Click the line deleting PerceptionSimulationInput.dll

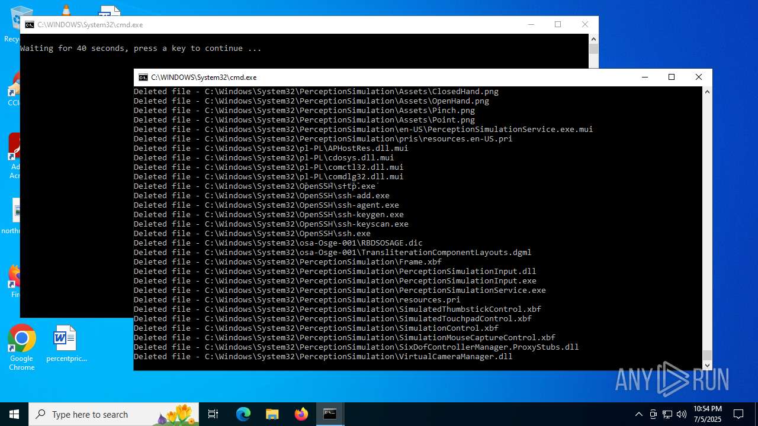click(335, 272)
